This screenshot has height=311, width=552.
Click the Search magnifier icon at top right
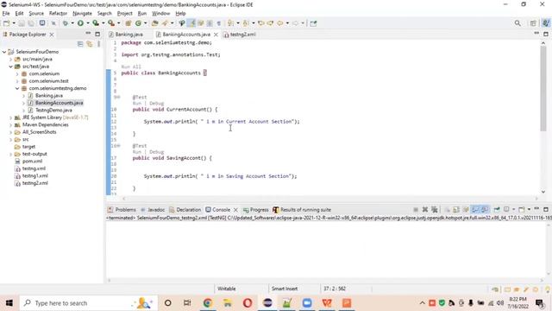517,23
